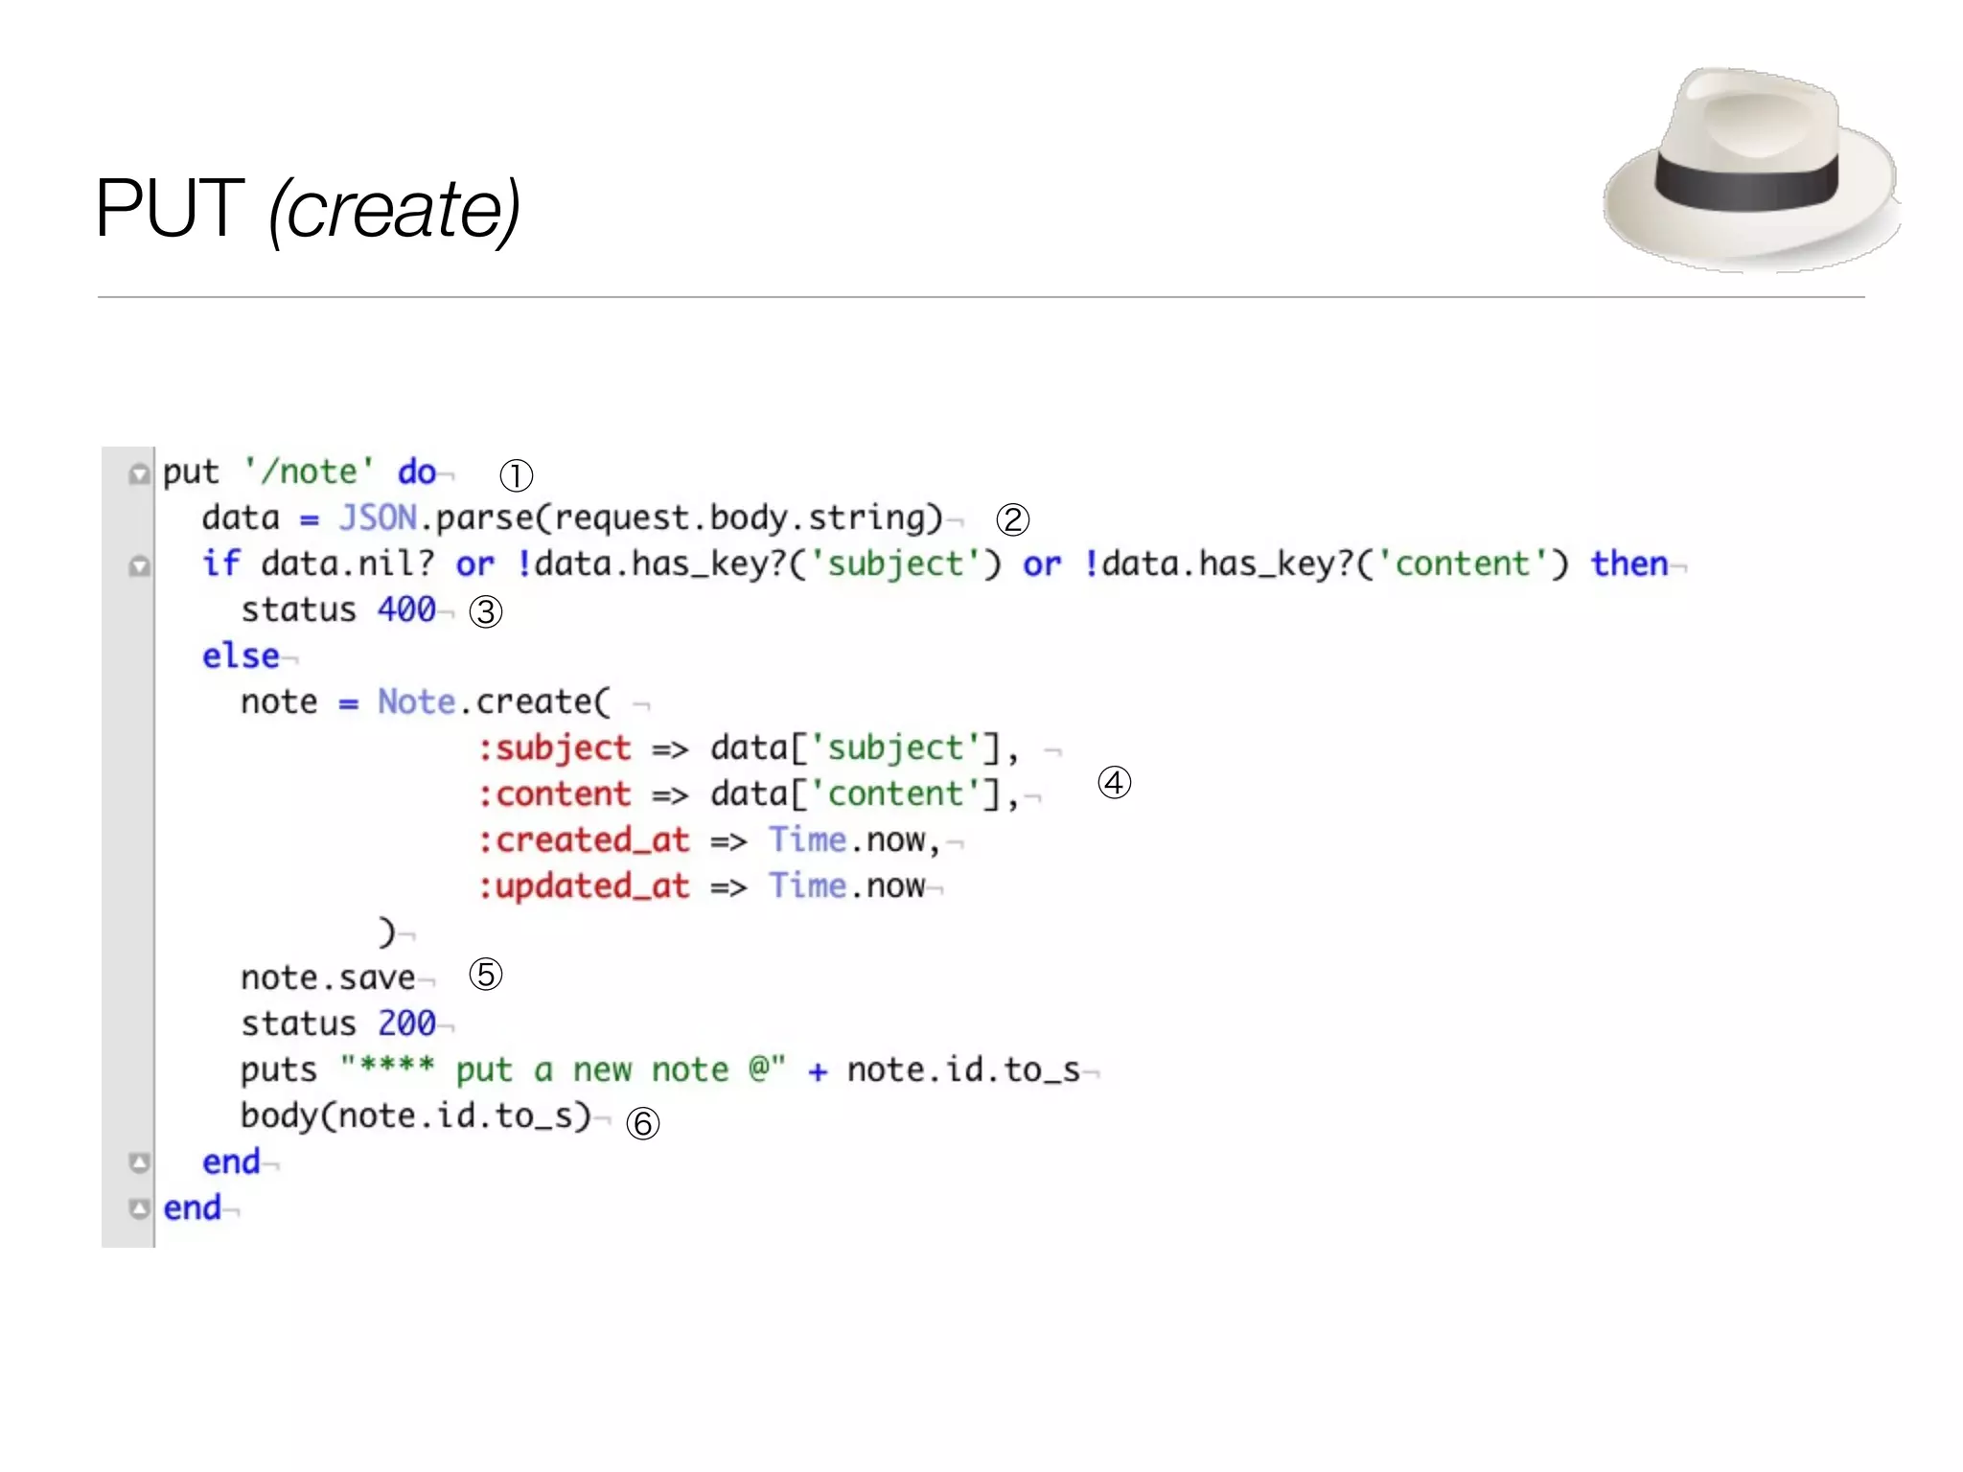Click the circled number 6 annotation
This screenshot has height=1472, width=1963.
coord(642,1123)
